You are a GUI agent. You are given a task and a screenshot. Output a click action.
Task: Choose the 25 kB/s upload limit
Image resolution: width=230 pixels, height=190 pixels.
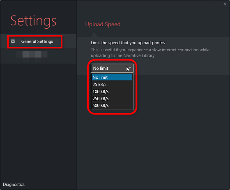tap(112, 85)
